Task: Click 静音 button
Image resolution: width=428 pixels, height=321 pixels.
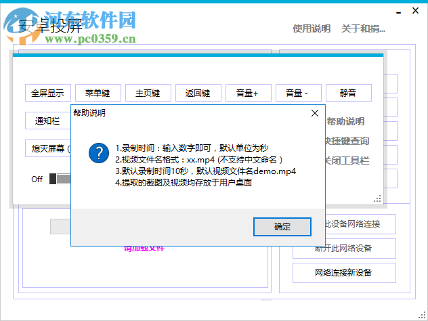Action: pos(349,93)
